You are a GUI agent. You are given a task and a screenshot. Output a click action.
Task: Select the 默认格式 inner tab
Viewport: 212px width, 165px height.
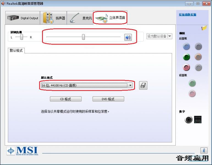click(16, 51)
